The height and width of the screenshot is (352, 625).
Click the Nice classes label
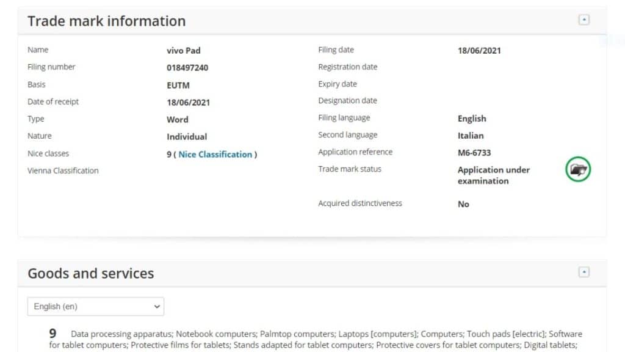pyautogui.click(x=48, y=153)
